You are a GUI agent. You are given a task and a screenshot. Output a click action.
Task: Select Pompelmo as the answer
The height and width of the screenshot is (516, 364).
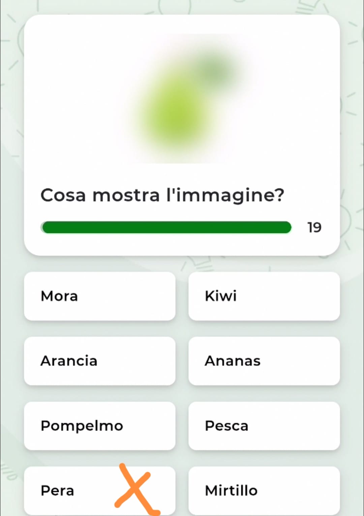click(99, 426)
